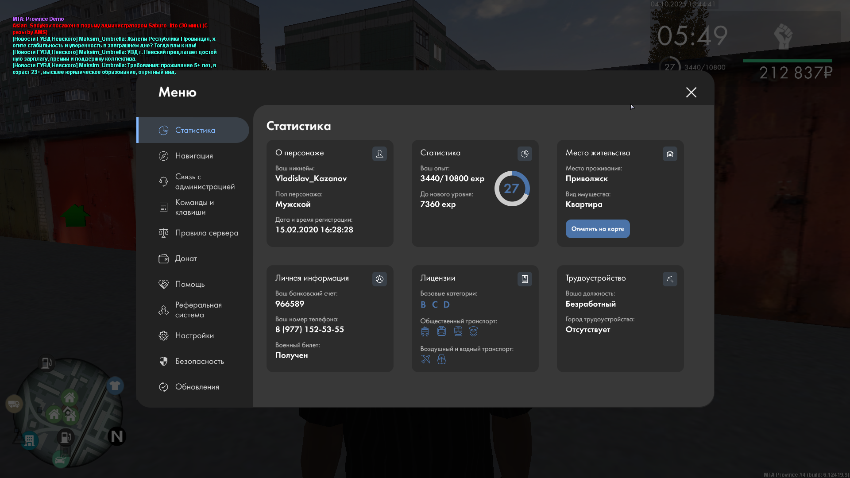The image size is (850, 478).
Task: Click the license category B letter
Action: [423, 305]
